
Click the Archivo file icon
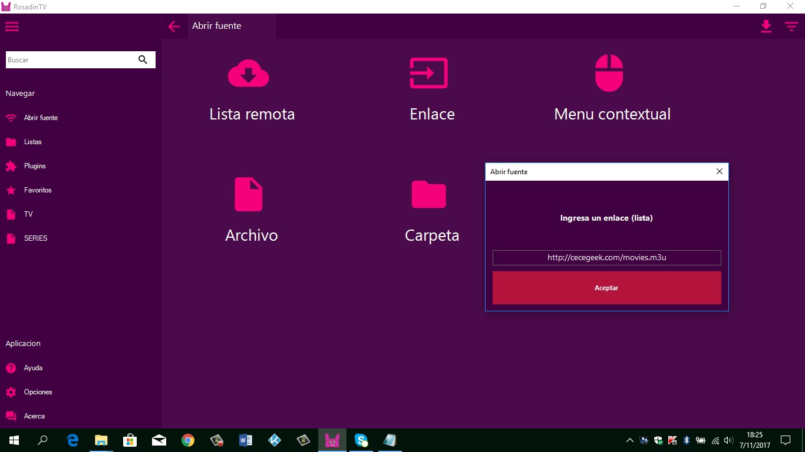click(x=248, y=194)
